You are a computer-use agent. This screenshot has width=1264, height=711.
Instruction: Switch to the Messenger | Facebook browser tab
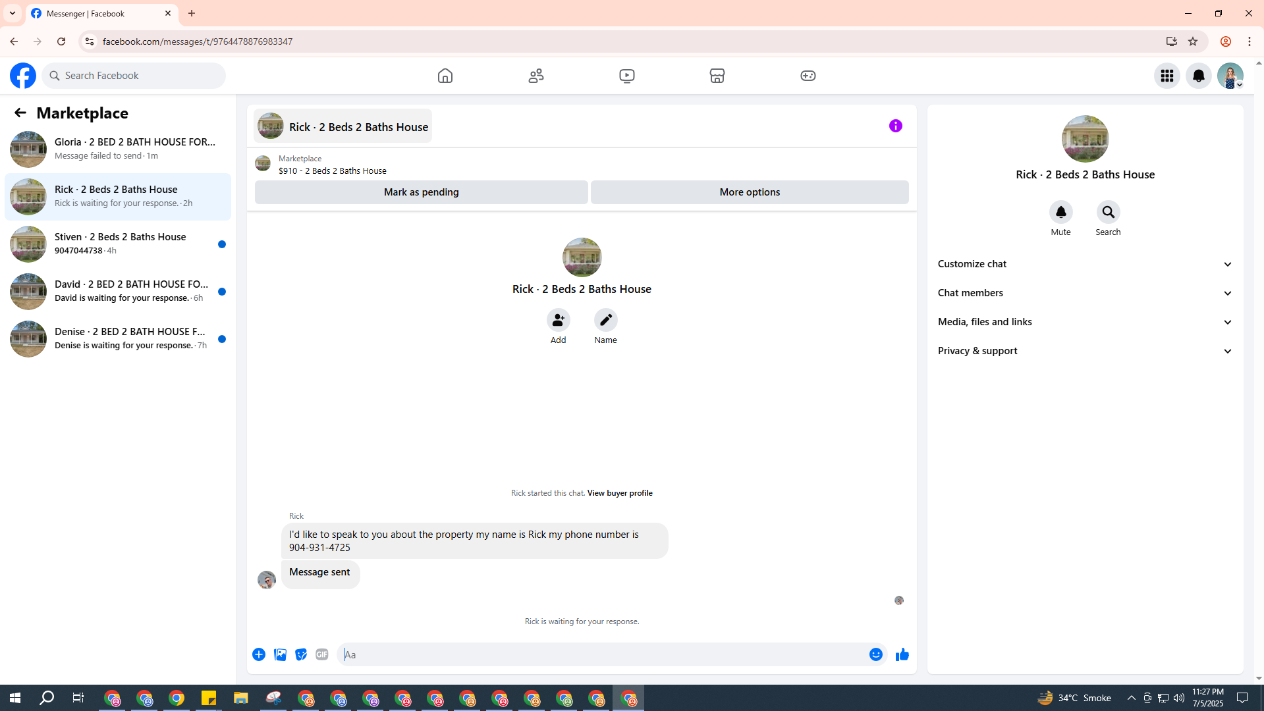pos(102,13)
